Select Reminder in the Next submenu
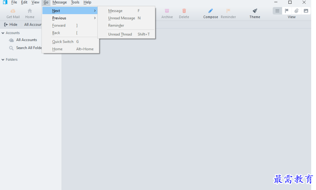The width and height of the screenshot is (316, 190). (x=126, y=26)
